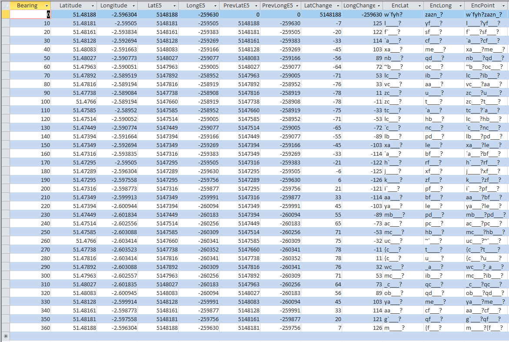Viewport: 509px width, 342px height.
Task: Select the LatChange column header label
Action: 318,6
